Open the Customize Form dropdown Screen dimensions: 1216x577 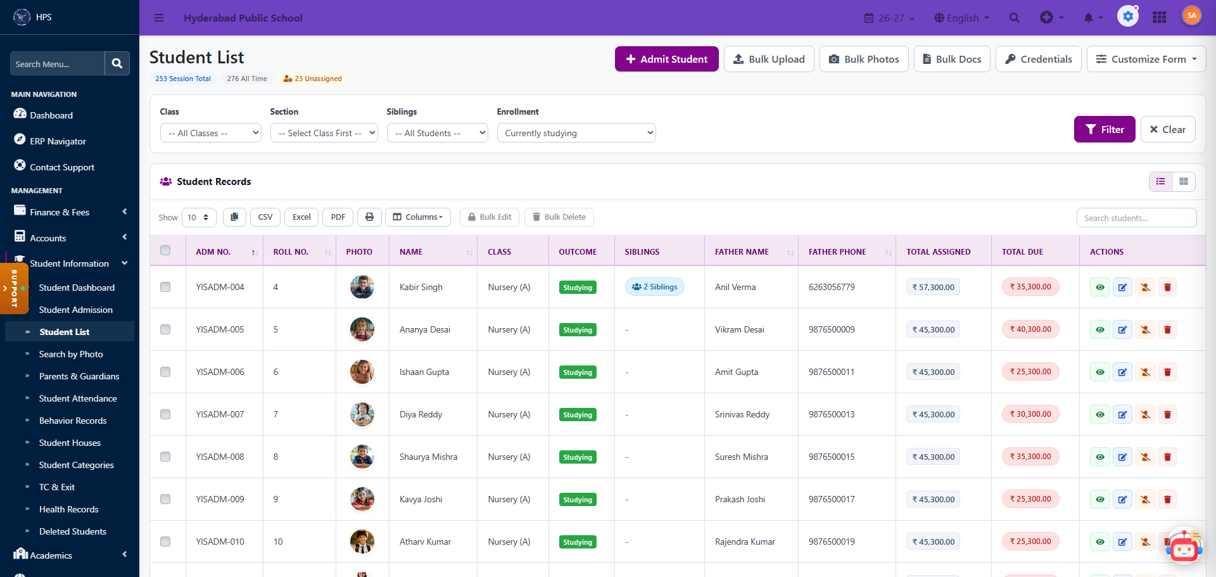(x=1146, y=59)
